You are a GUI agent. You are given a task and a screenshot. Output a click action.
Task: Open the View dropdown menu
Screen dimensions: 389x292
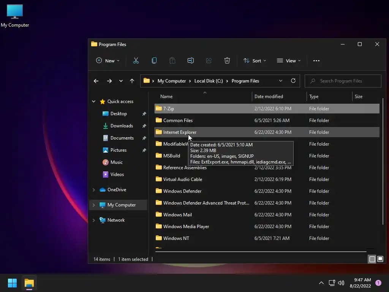289,60
